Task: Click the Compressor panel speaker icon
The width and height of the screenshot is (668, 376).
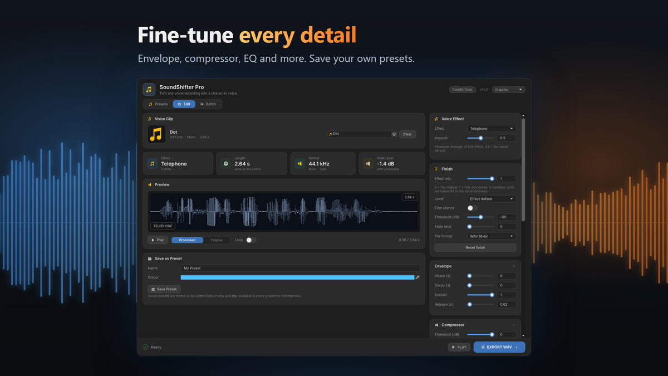Action: point(436,325)
